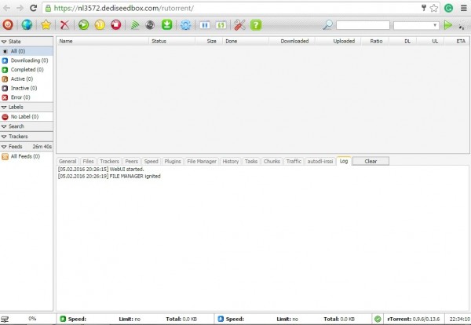Viewport: 471px width, 325px height.
Task: Sort by ETA column header
Action: [x=457, y=41]
